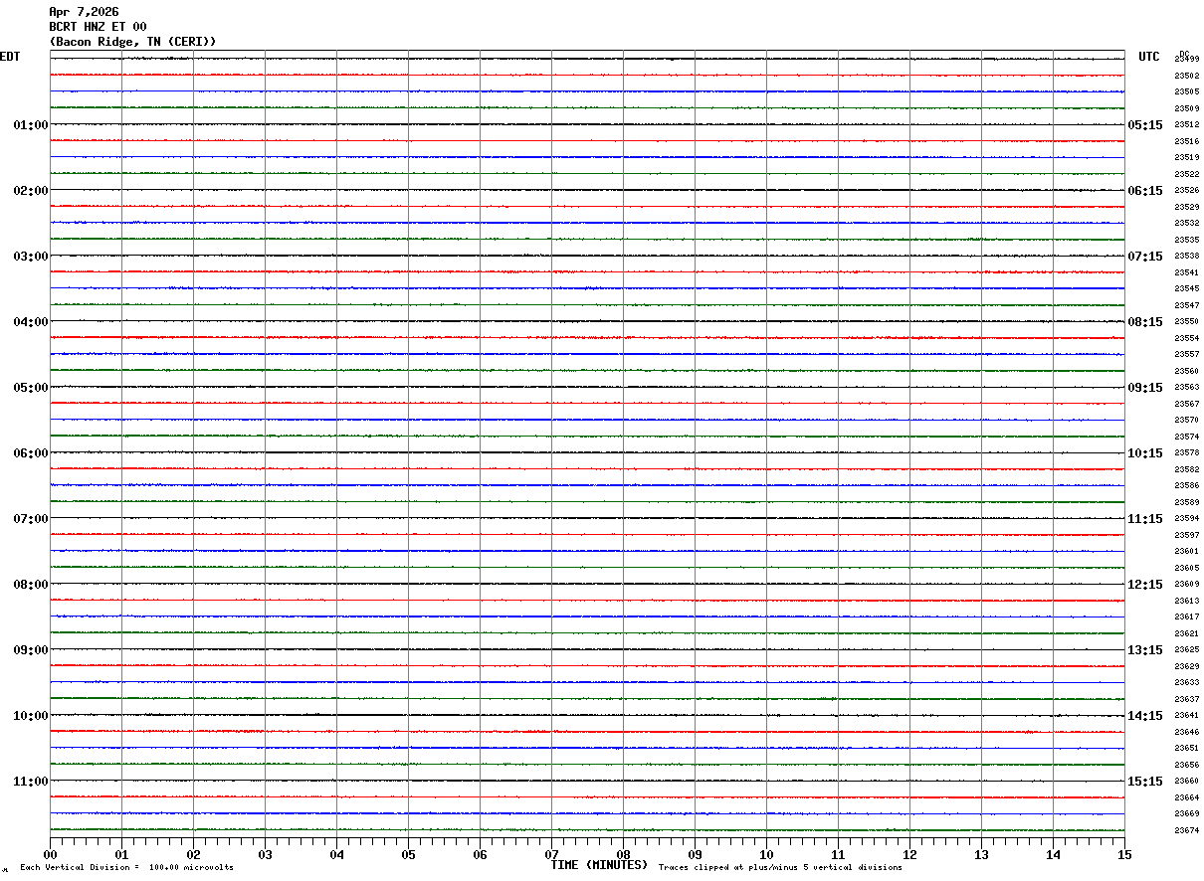Click the DC offset value "23516"
Image resolution: width=1204 pixels, height=881 pixels.
tap(1186, 141)
